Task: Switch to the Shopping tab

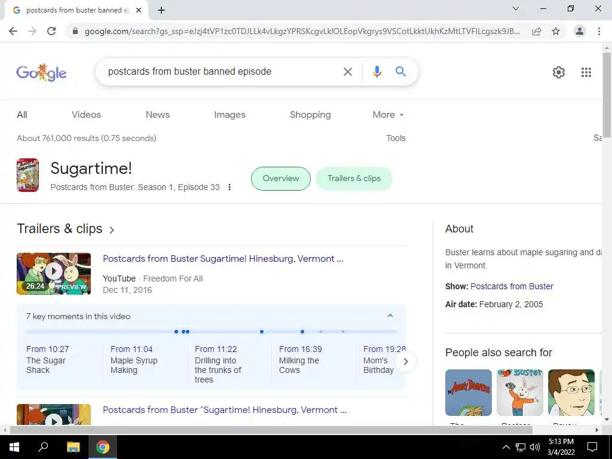Action: 310,115
